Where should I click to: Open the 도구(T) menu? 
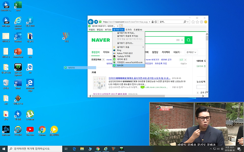[x=128, y=30]
